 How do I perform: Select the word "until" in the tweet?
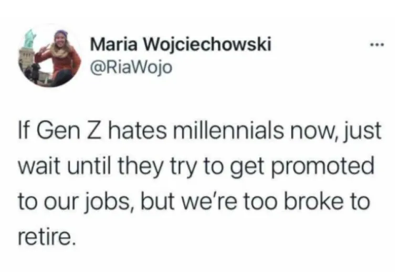90,166
